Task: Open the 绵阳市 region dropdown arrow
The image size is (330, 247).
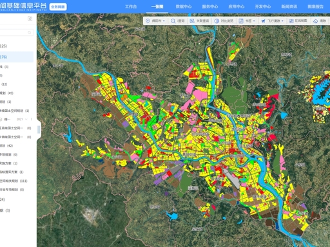Action: point(164,21)
